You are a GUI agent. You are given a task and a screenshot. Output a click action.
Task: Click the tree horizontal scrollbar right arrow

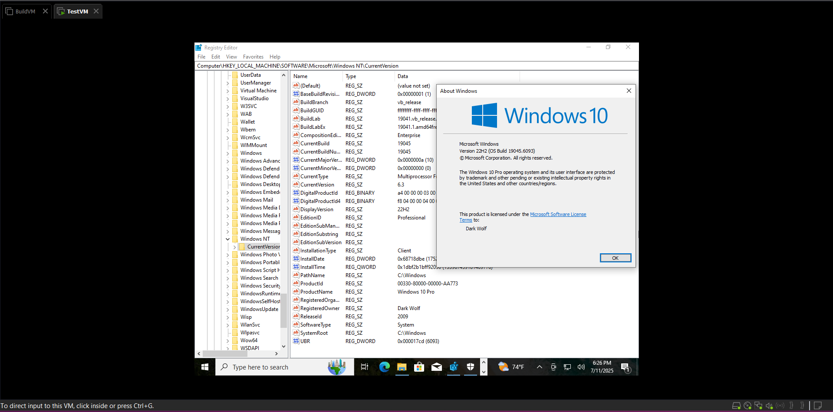277,353
